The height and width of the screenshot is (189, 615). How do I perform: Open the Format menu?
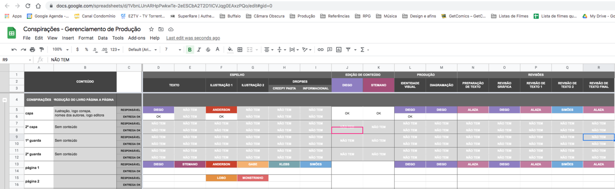(86, 38)
